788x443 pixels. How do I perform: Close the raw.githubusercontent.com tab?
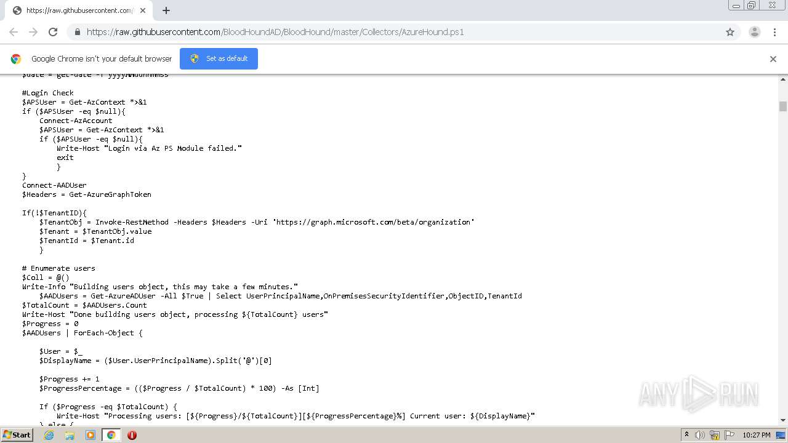[x=143, y=10]
